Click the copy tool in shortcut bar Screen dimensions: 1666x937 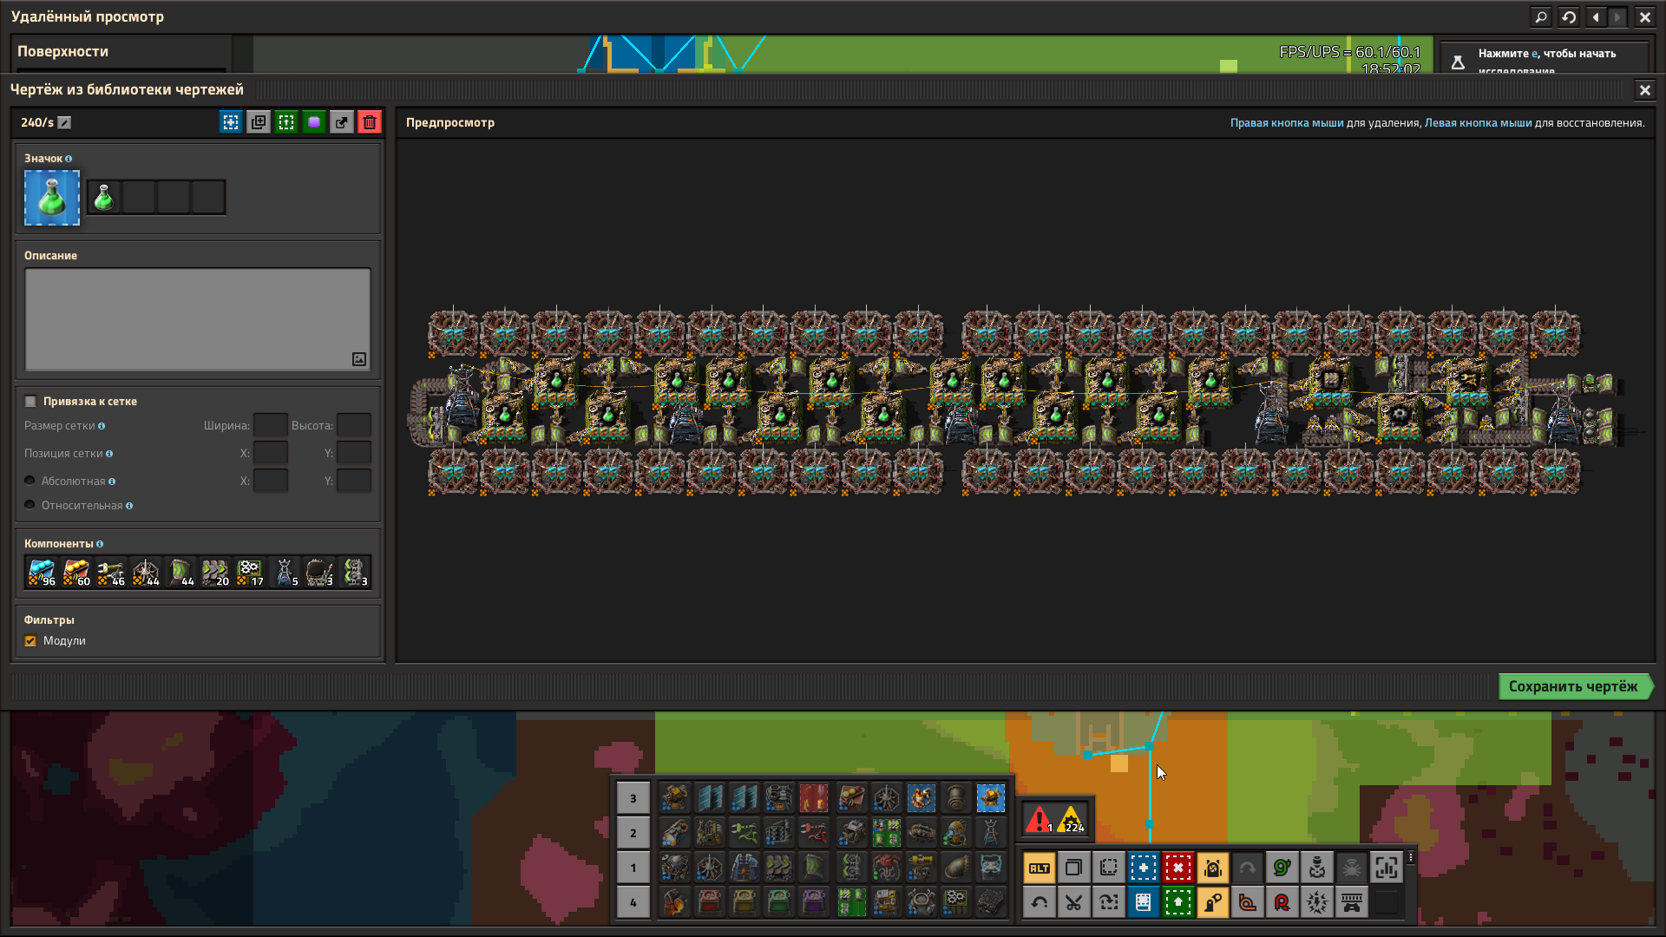[x=1073, y=868]
